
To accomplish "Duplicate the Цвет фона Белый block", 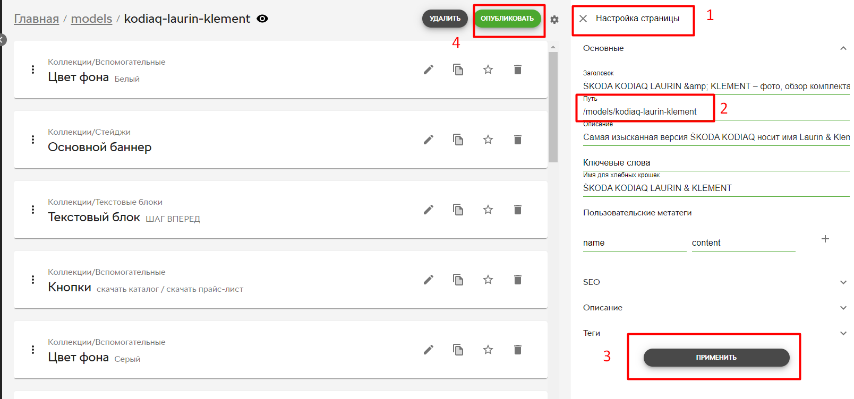I will click(458, 70).
